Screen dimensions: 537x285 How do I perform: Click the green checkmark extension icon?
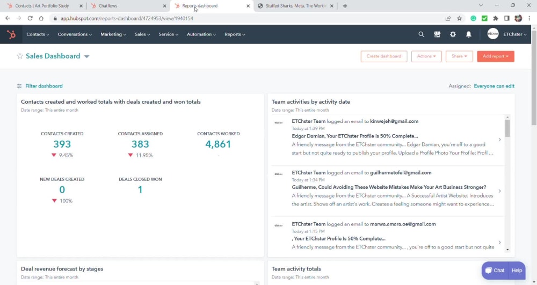click(484, 18)
